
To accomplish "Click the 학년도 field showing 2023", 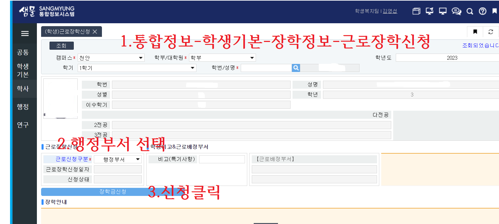I will pyautogui.click(x=447, y=58).
